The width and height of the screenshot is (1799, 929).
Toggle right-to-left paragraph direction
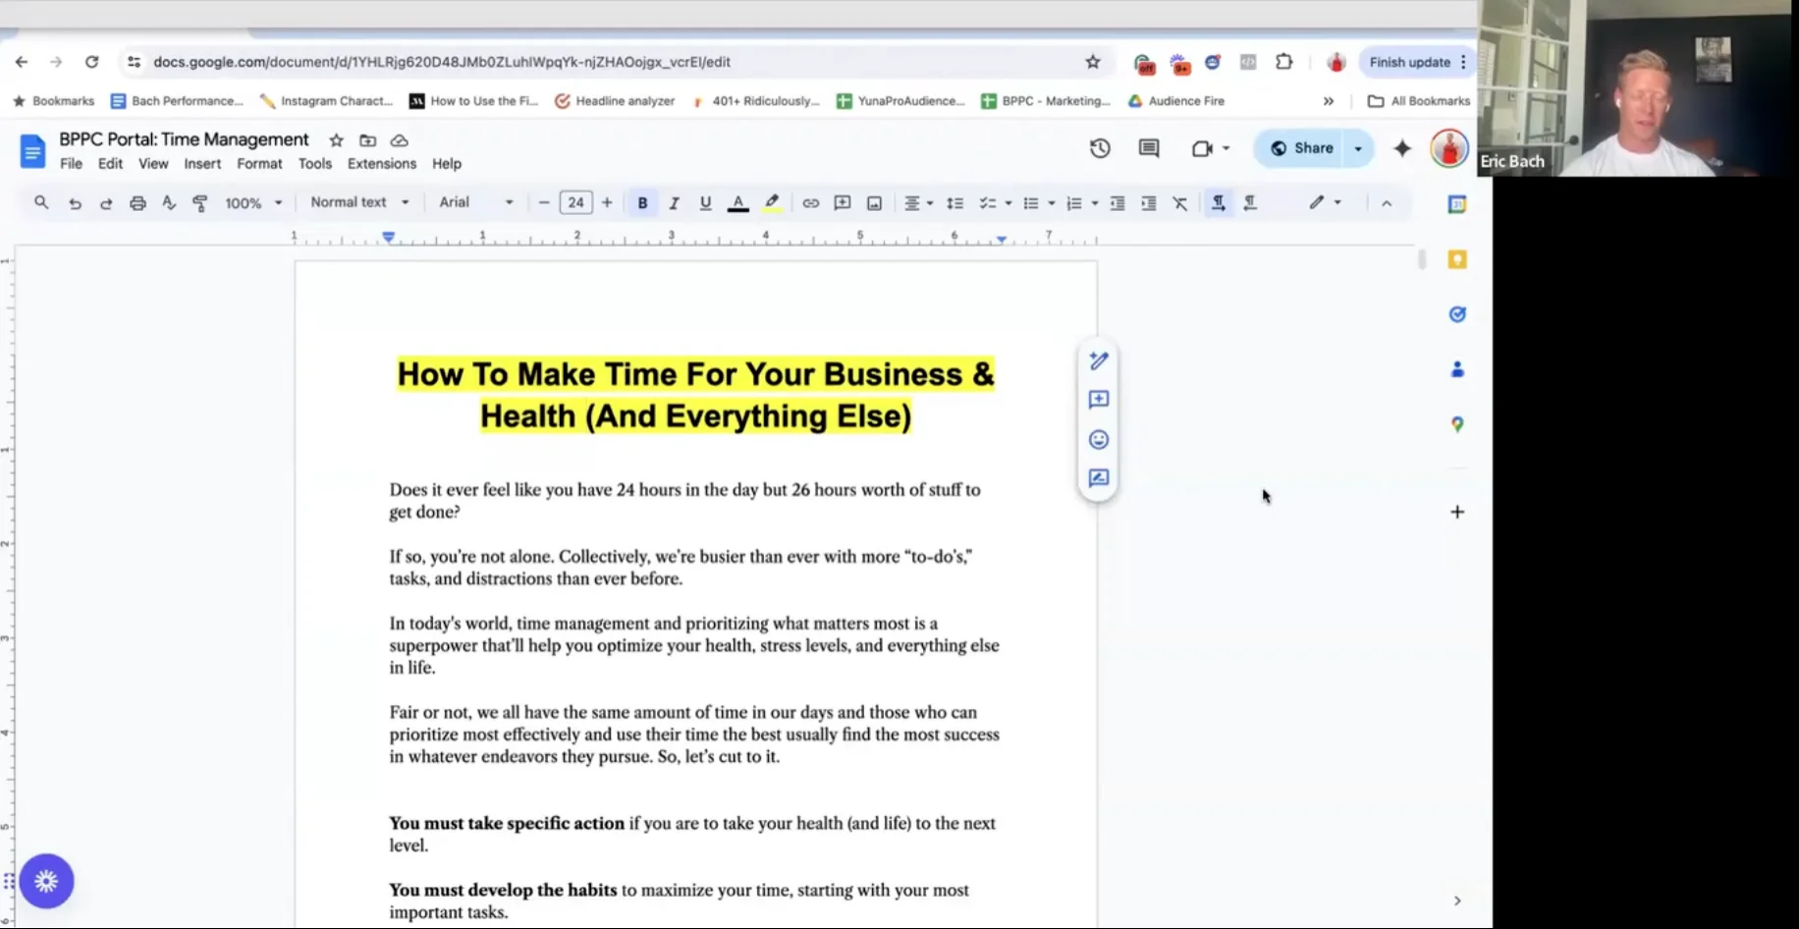[x=1250, y=203]
